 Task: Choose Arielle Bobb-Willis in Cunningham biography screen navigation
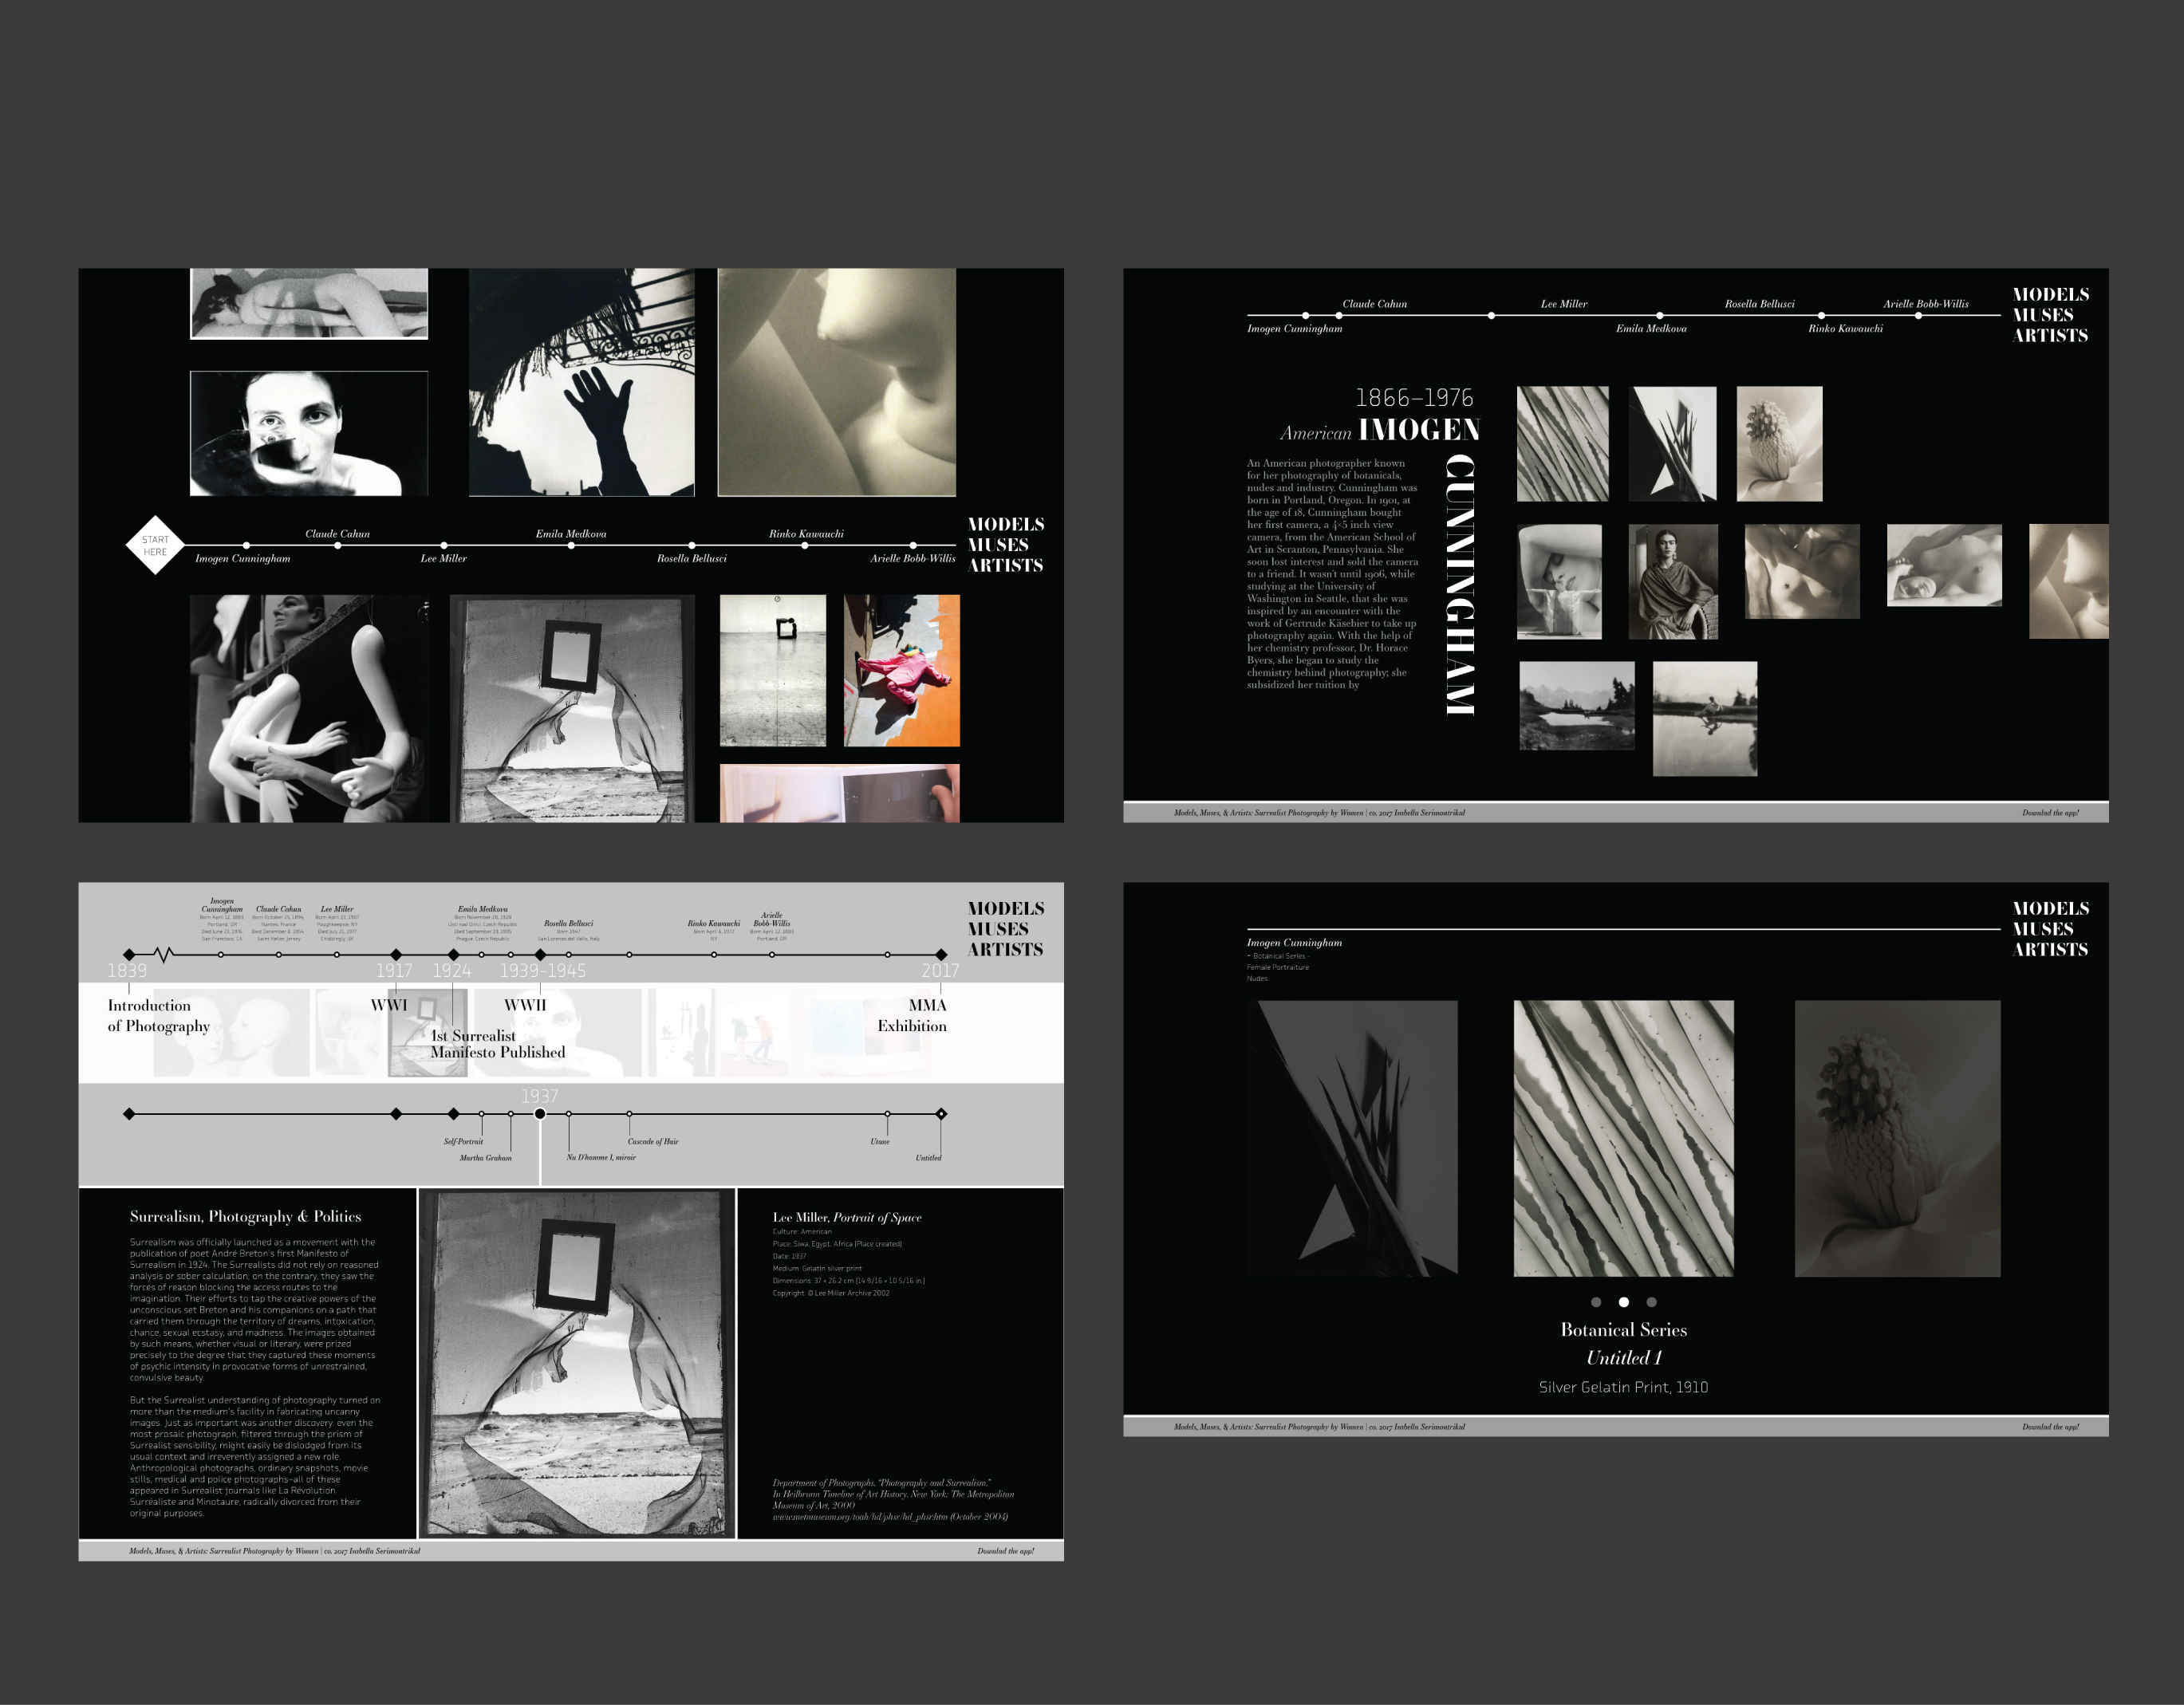pyautogui.click(x=1926, y=304)
